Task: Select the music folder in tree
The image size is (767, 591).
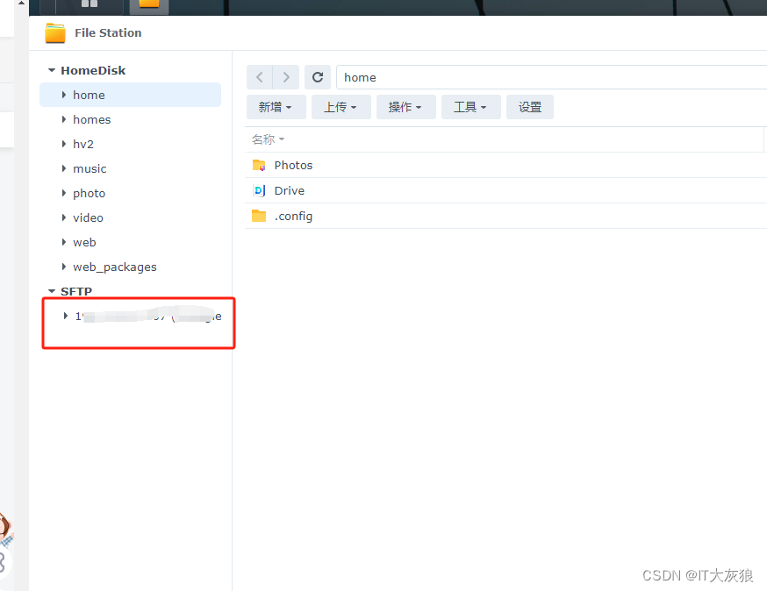Action: (90, 168)
